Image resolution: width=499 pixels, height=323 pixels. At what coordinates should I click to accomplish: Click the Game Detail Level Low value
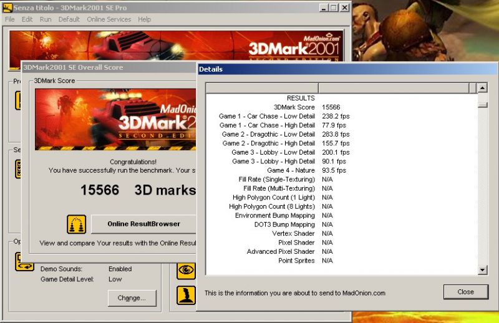(115, 279)
